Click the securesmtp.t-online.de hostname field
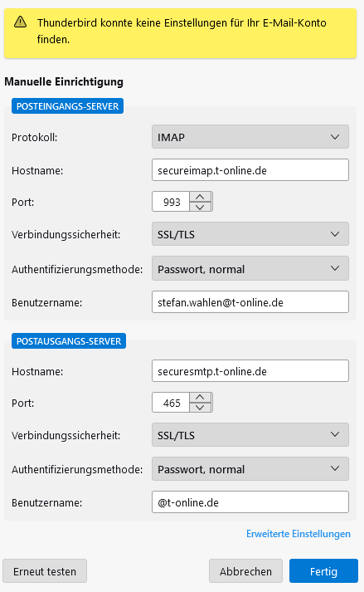The width and height of the screenshot is (364, 592). coord(250,371)
